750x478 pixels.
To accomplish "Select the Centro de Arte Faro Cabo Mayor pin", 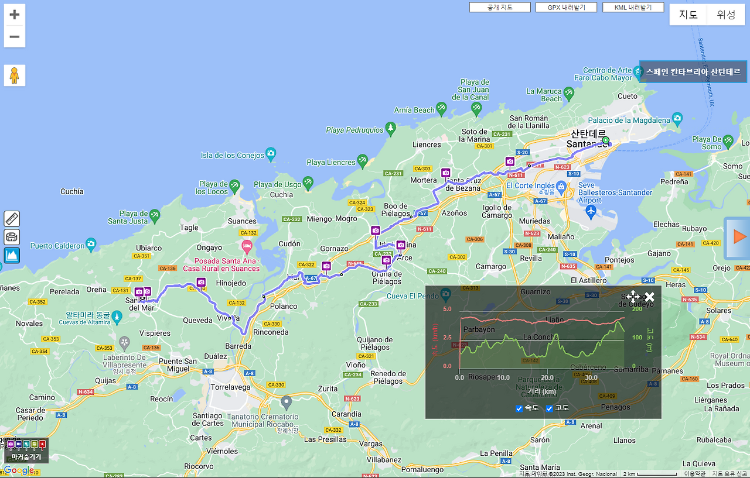I will pyautogui.click(x=638, y=72).
